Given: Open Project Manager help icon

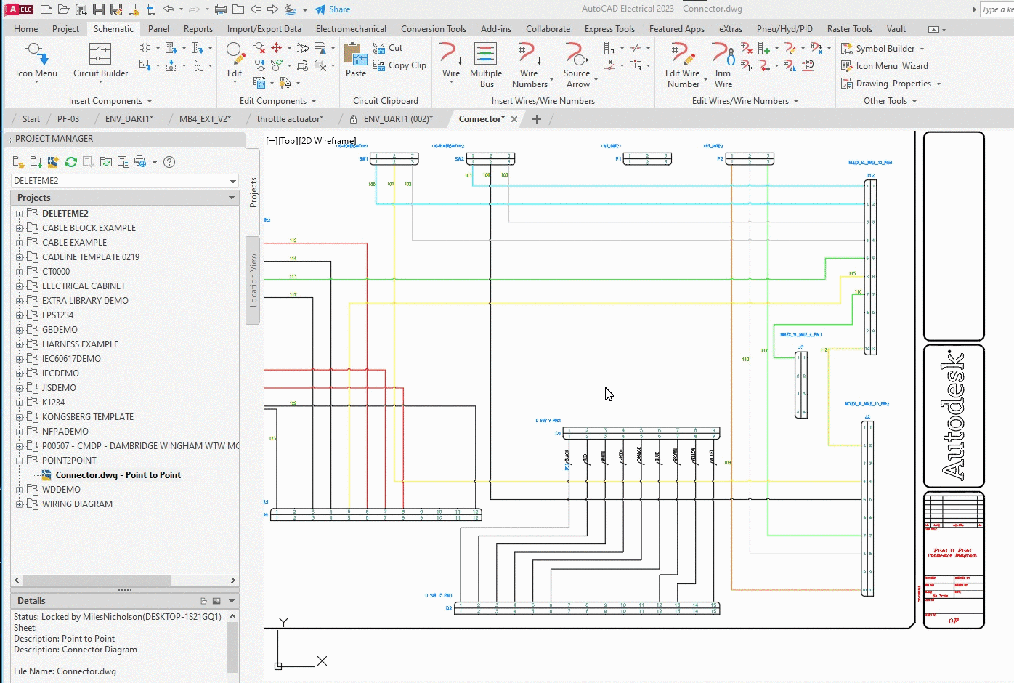Looking at the screenshot, I should (x=169, y=162).
